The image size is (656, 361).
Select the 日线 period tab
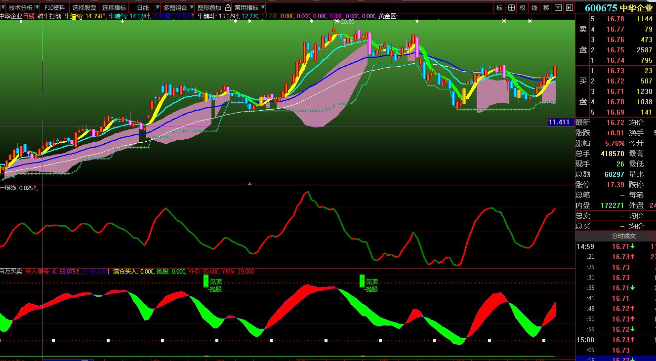tap(143, 7)
